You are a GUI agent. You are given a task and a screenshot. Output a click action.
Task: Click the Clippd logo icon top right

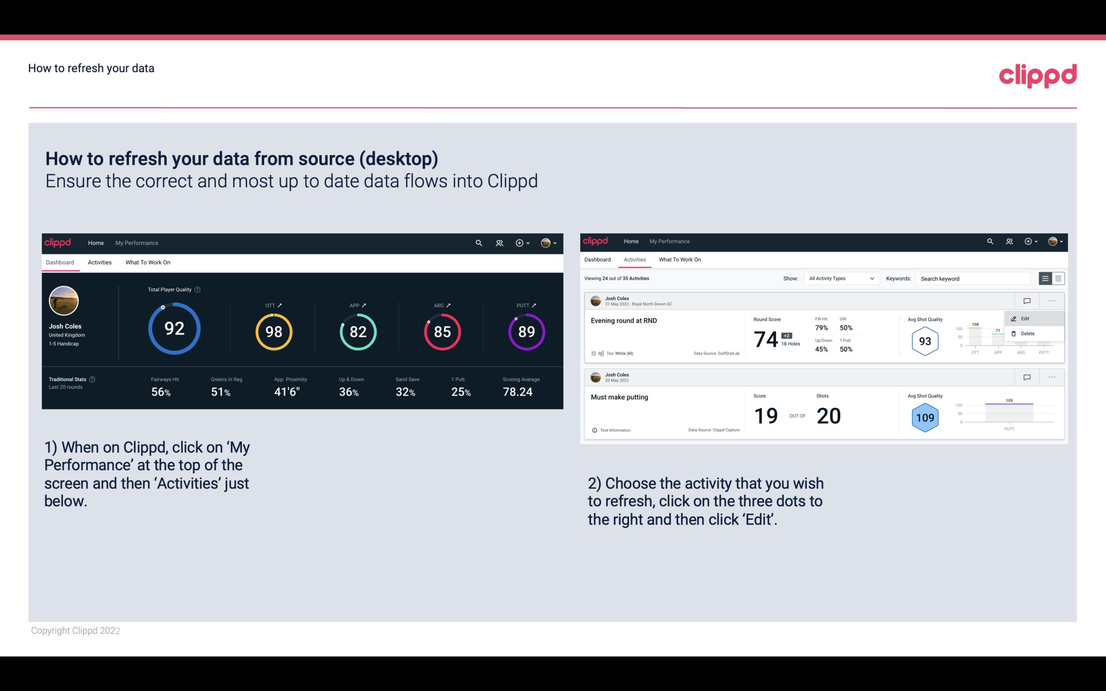pyautogui.click(x=1038, y=76)
